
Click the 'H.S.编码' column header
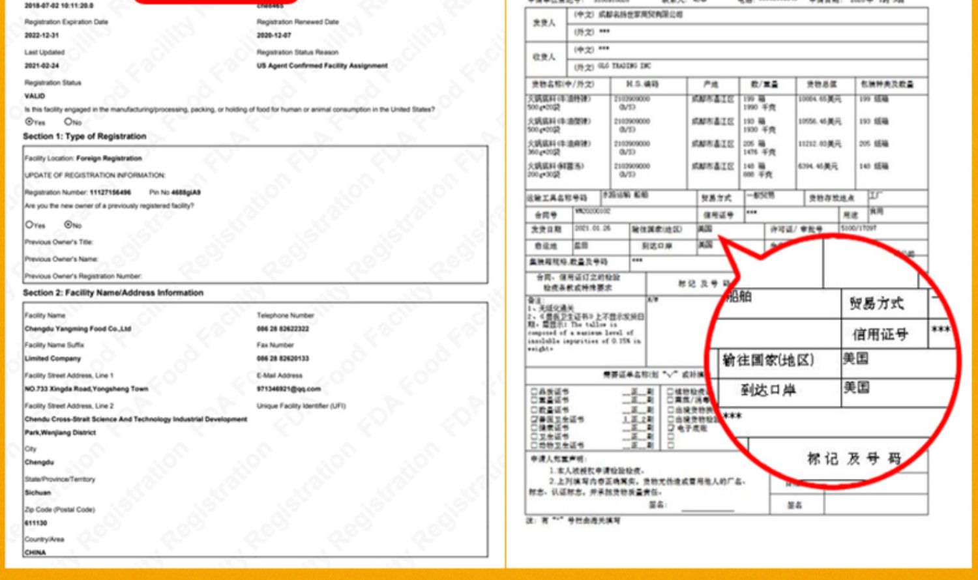tap(642, 85)
